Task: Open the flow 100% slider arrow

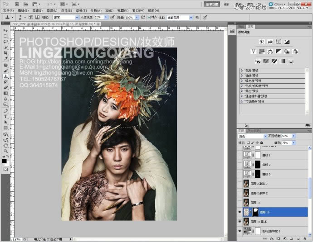Action: point(137,18)
